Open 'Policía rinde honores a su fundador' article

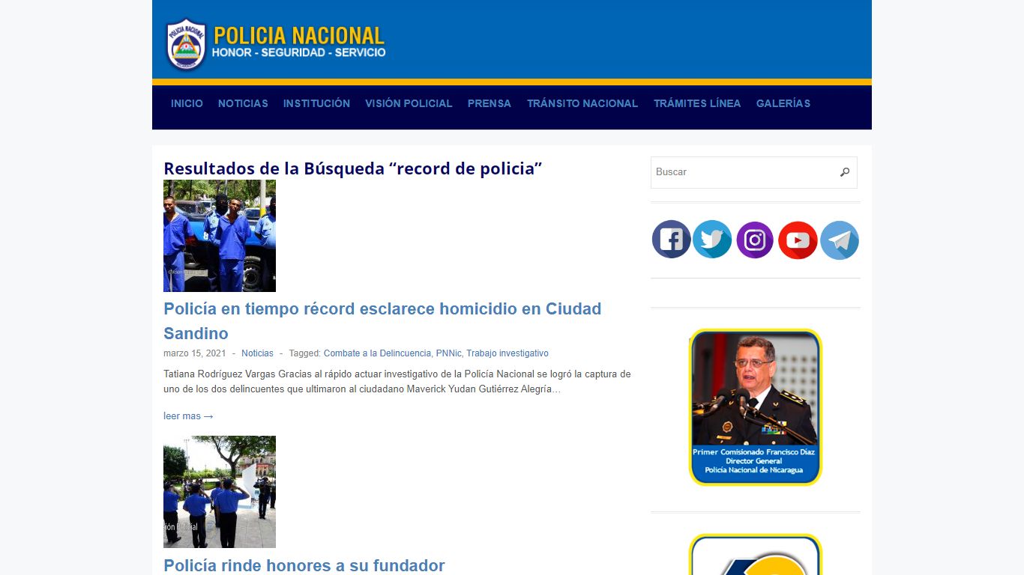click(x=304, y=565)
